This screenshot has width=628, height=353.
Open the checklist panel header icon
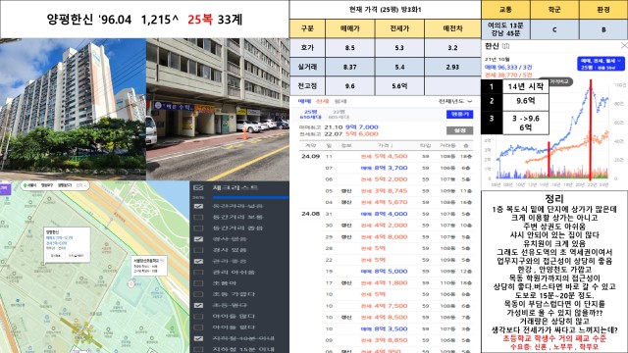(x=198, y=187)
